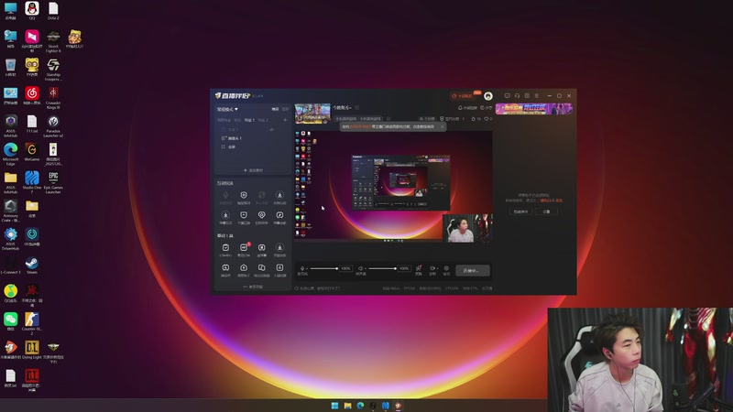
Task: Edit the stream title with its pencil icon
Action: 357,108
